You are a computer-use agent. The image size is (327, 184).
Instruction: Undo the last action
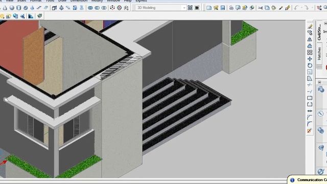pyautogui.click(x=296, y=8)
